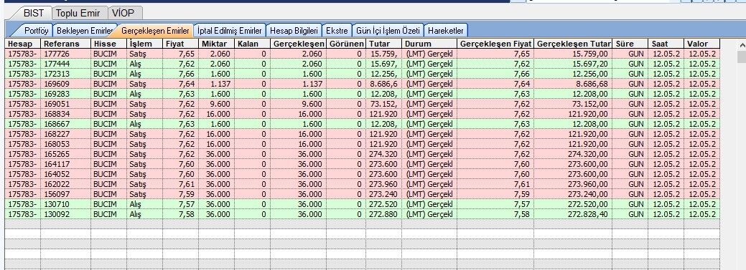Sort by Fiyat column header
The height and width of the screenshot is (270, 746).
pyautogui.click(x=180, y=44)
